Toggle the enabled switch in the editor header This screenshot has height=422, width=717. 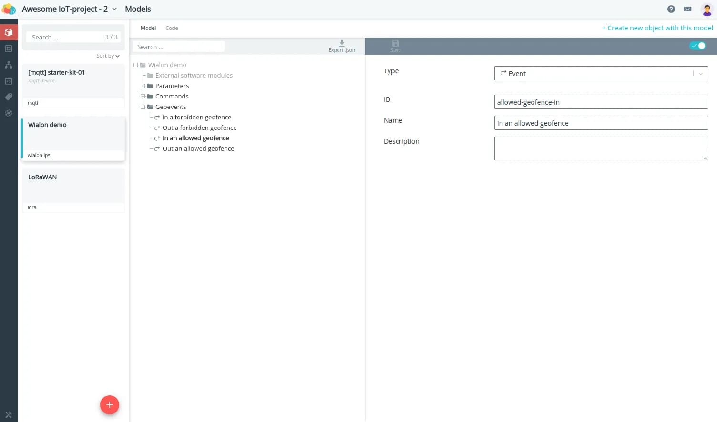[x=697, y=46]
